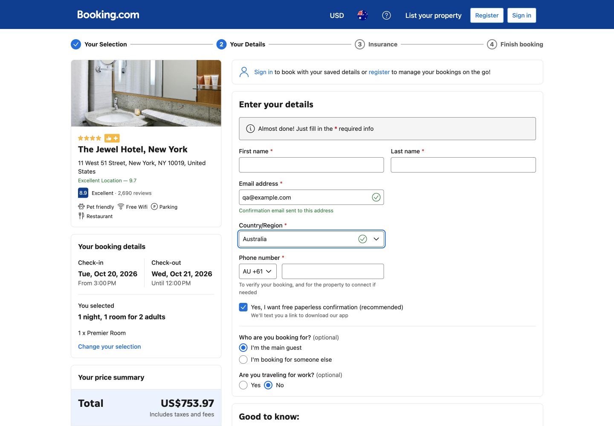This screenshot has width=614, height=426.
Task: Click the Booking.com logo
Action: [x=108, y=15]
